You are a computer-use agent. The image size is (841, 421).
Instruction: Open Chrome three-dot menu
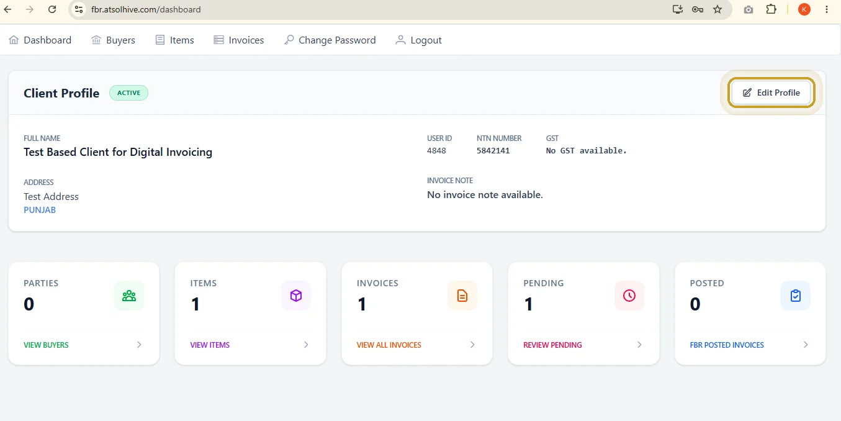(826, 9)
